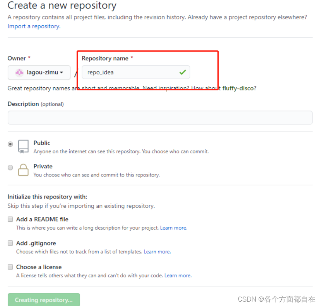
Task: Open Learn more link for README
Action: [x=174, y=228]
